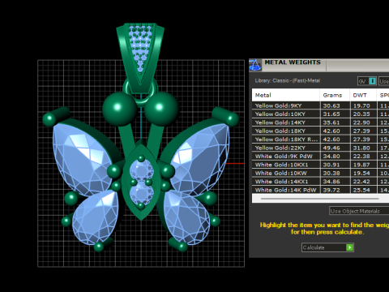This screenshot has height=292, width=389.
Task: Click the Calculate button
Action: pos(327,247)
